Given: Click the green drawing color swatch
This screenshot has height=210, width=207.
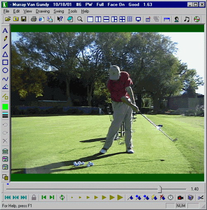Looking at the screenshot, I should pyautogui.click(x=5, y=107).
